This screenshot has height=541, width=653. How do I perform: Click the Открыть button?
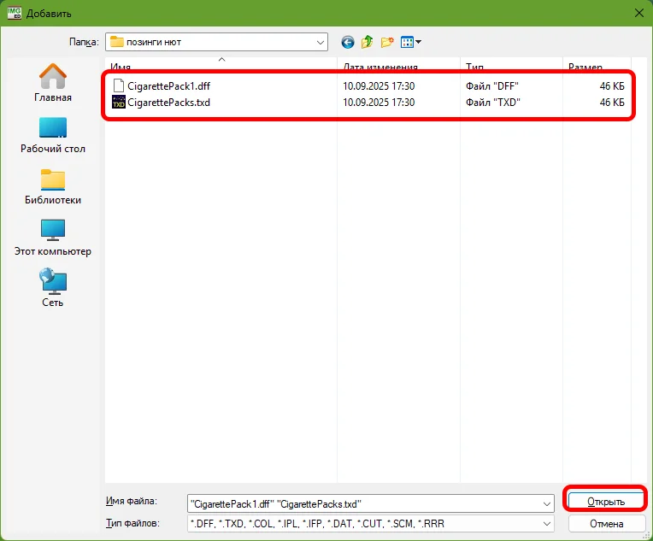pyautogui.click(x=606, y=502)
